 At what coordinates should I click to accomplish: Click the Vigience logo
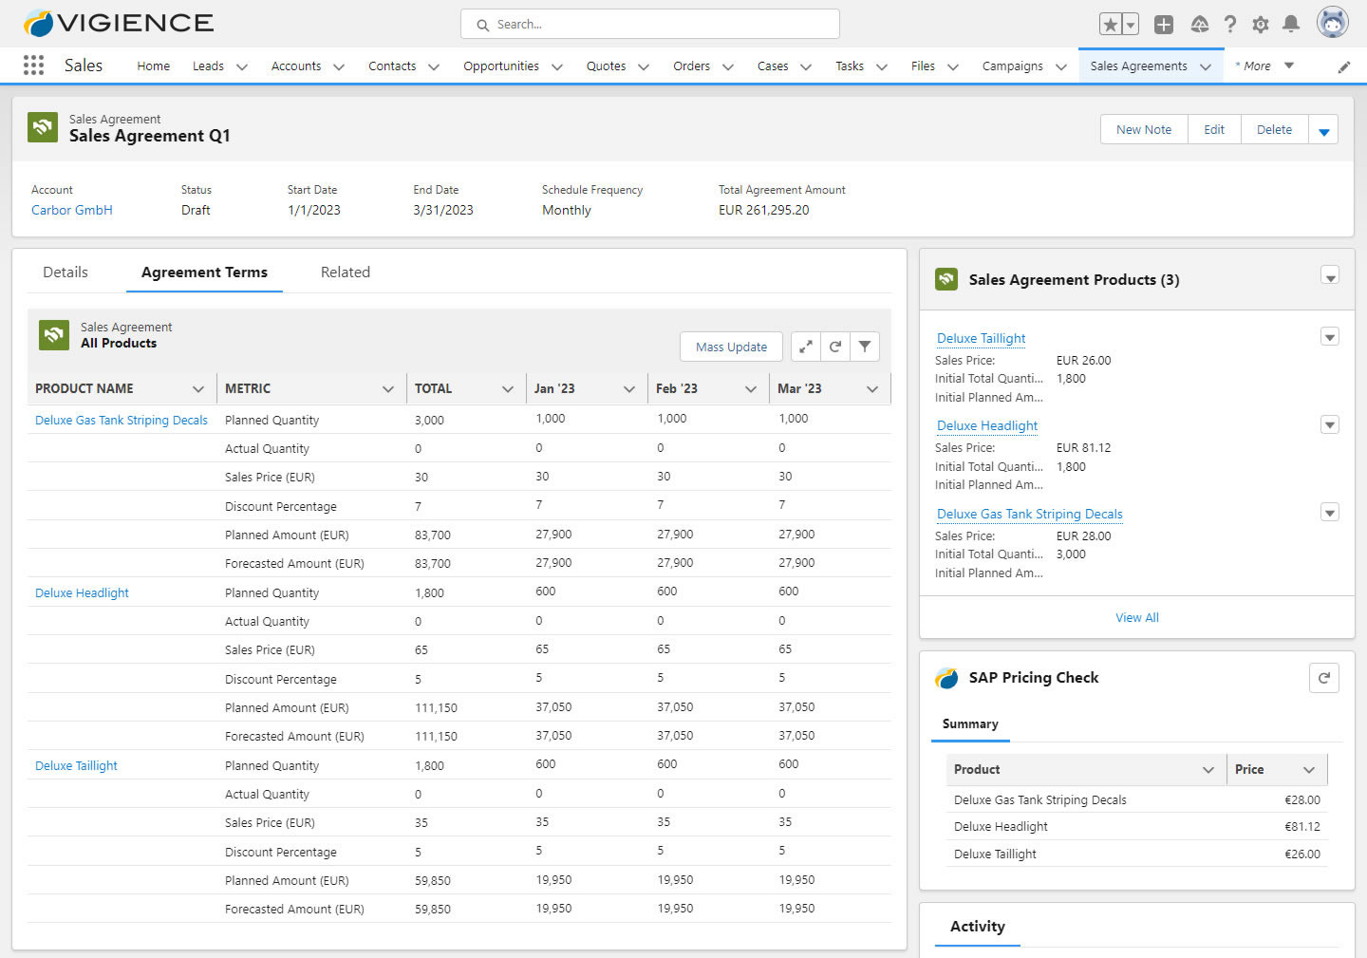[x=119, y=23]
